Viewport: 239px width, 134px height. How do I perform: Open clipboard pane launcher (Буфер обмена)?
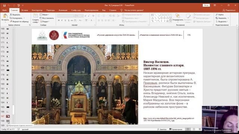click(30, 25)
